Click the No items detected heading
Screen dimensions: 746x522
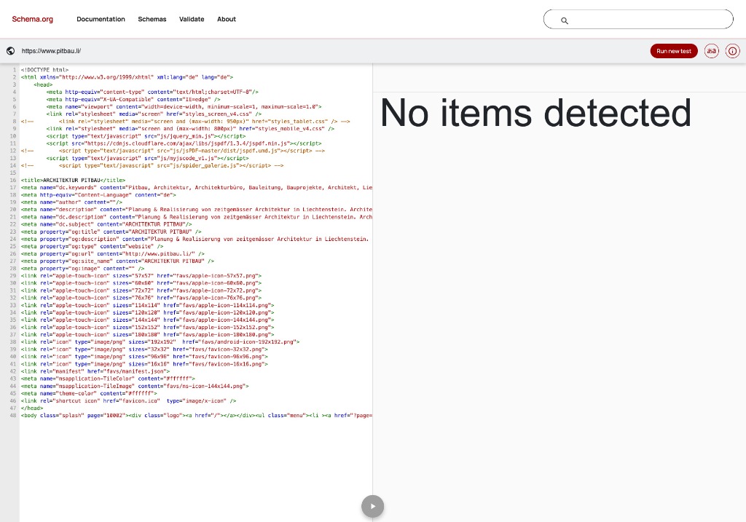[535, 113]
